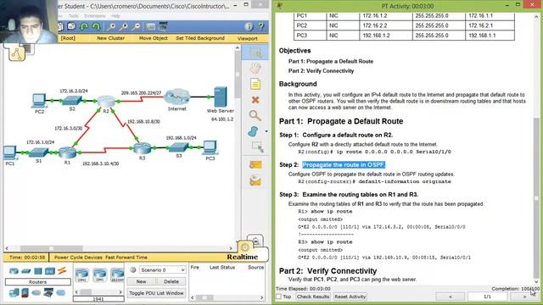The width and height of the screenshot is (543, 305).
Task: Click Power Cycle Devices
Action: tap(78, 258)
